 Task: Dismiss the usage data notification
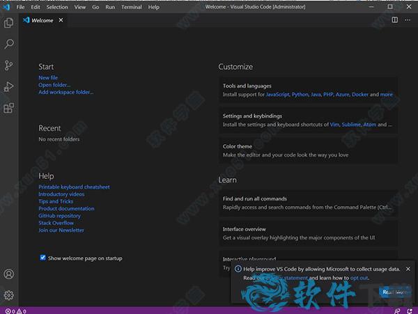coord(408,269)
